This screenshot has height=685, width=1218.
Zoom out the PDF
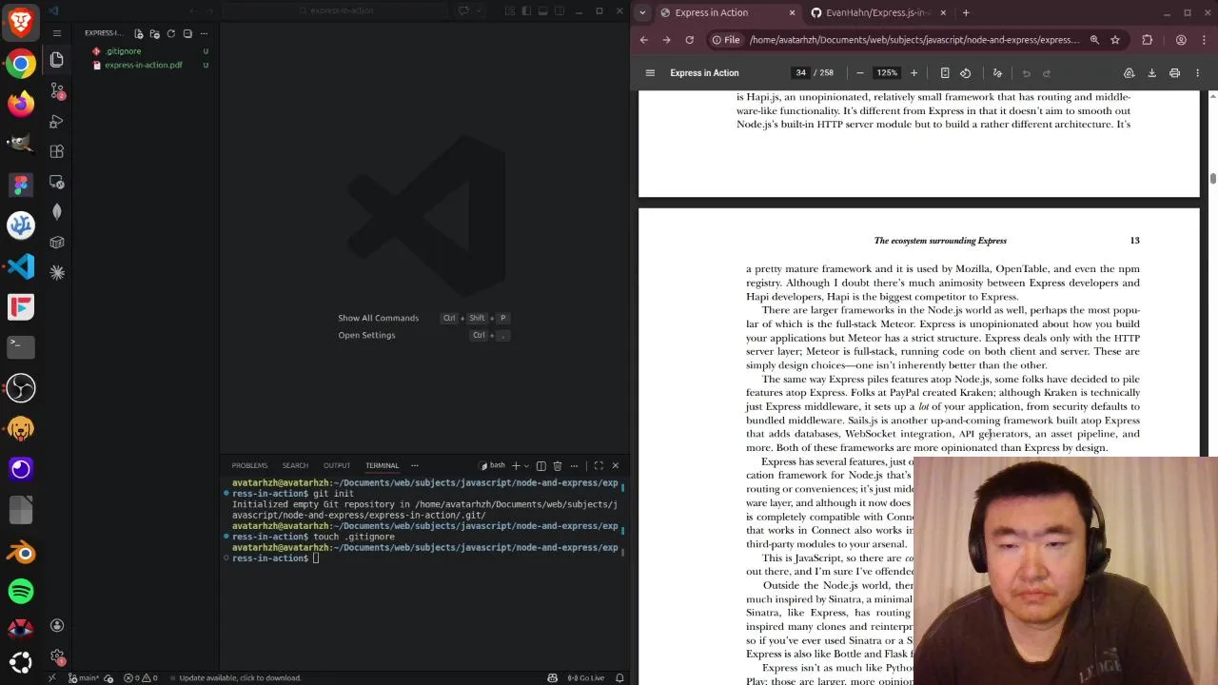point(860,73)
